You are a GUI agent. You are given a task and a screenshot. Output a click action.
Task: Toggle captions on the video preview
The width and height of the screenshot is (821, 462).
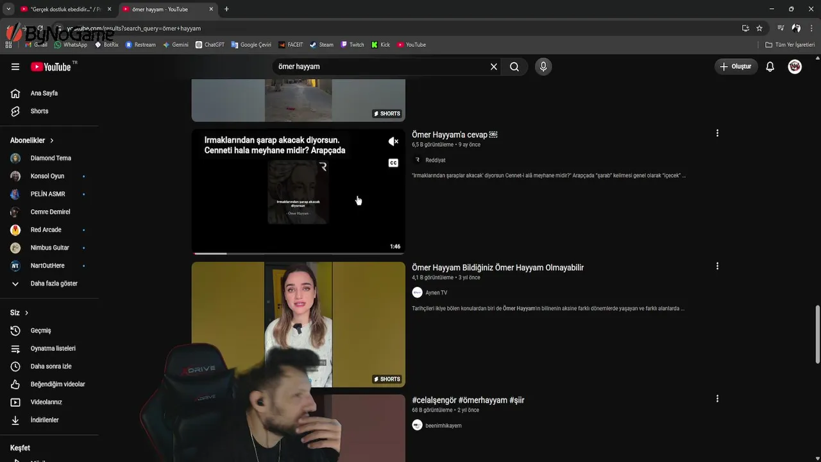coord(393,163)
